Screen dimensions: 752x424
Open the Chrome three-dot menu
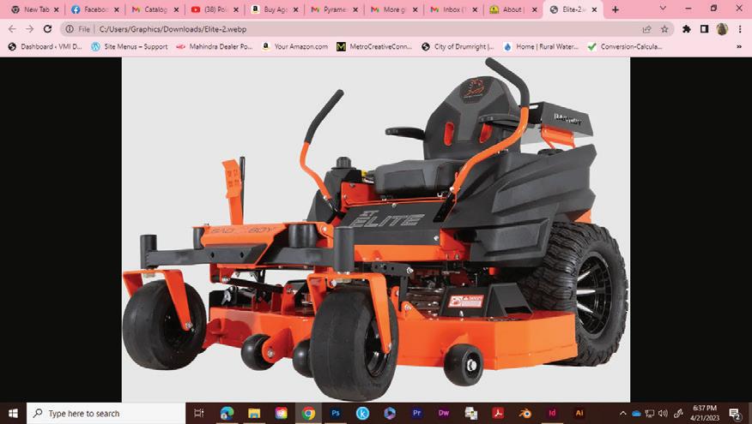pyautogui.click(x=740, y=29)
